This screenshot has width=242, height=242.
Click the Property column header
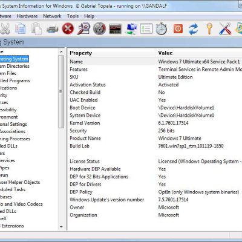111,53
